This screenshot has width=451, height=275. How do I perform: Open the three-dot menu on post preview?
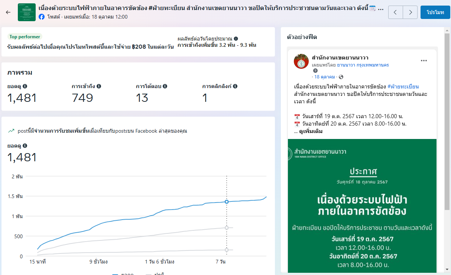click(x=424, y=61)
